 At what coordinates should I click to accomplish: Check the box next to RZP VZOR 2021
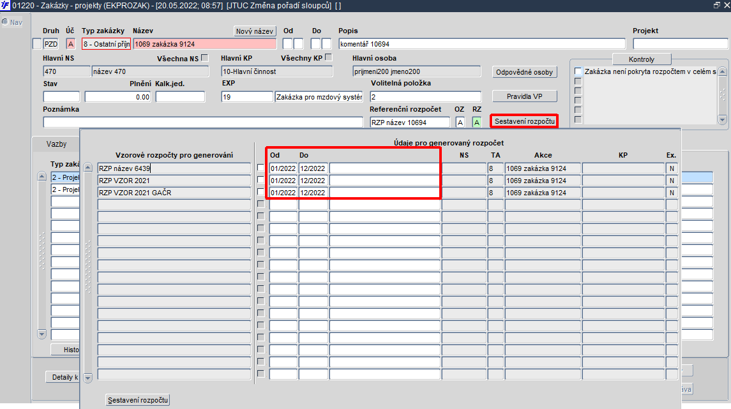(260, 180)
